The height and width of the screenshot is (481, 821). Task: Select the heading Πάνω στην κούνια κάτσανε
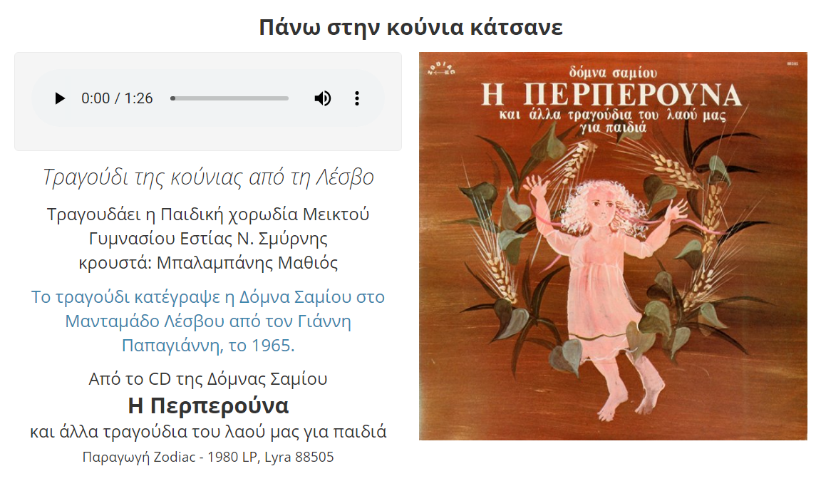tap(410, 26)
